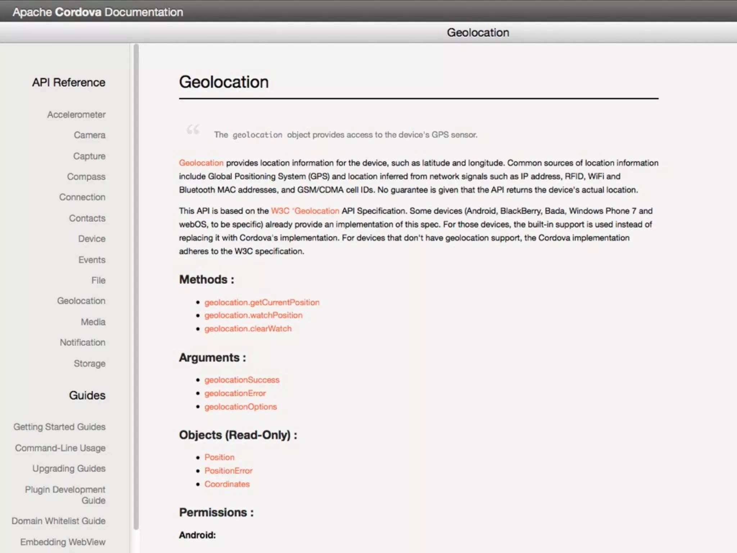Open Notification in the sidebar
Screen dimensions: 737x553
point(82,342)
